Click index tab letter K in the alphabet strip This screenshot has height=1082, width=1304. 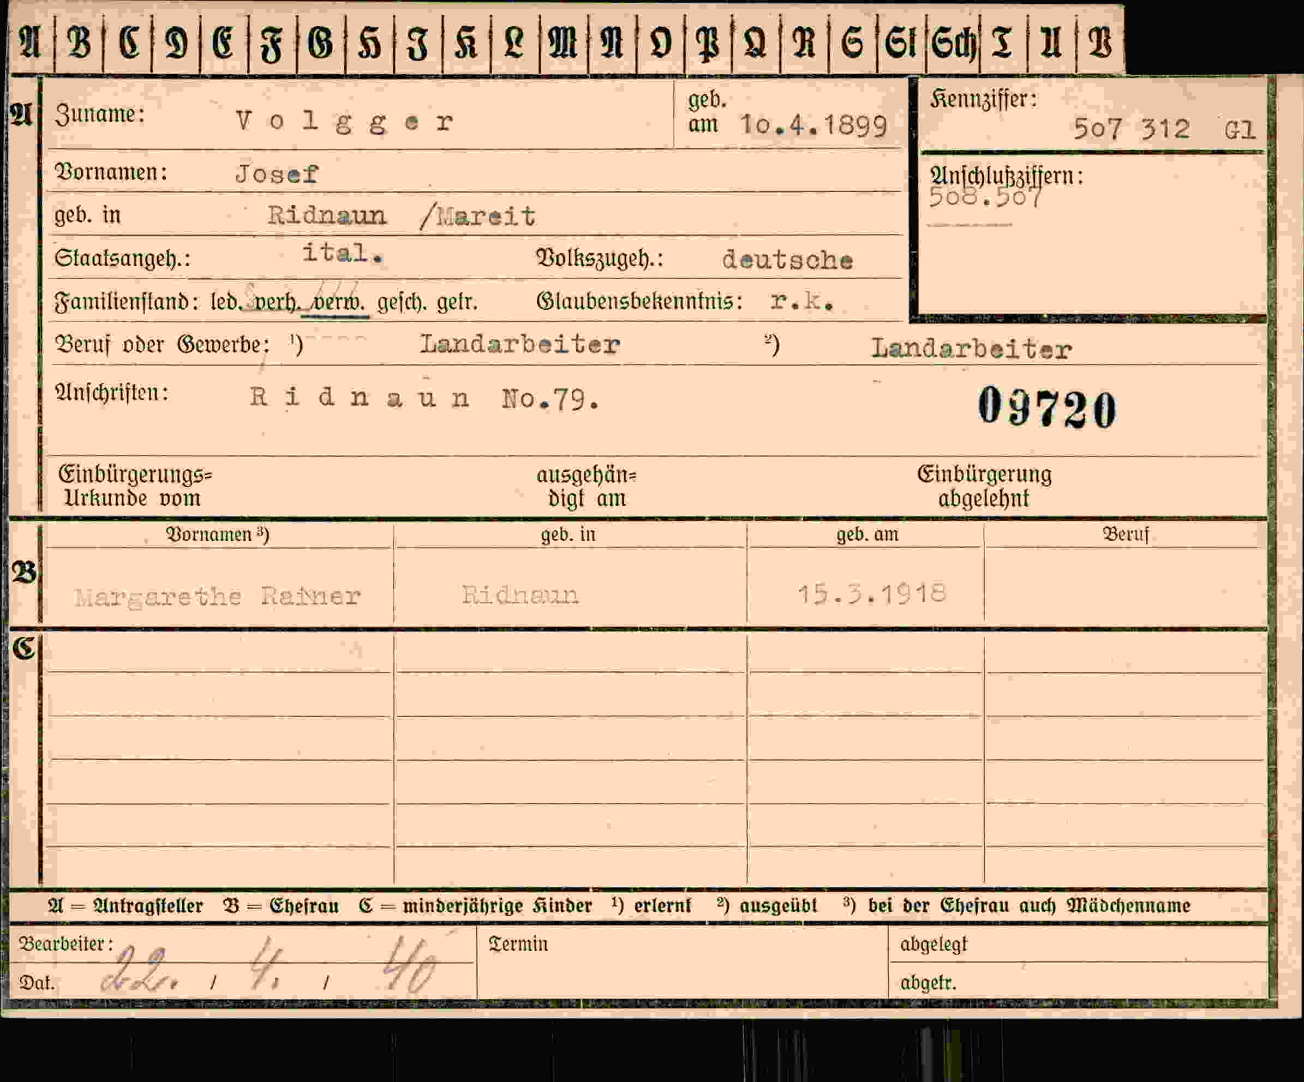466,44
